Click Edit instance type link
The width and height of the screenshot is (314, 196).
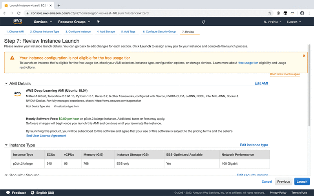click(x=254, y=145)
